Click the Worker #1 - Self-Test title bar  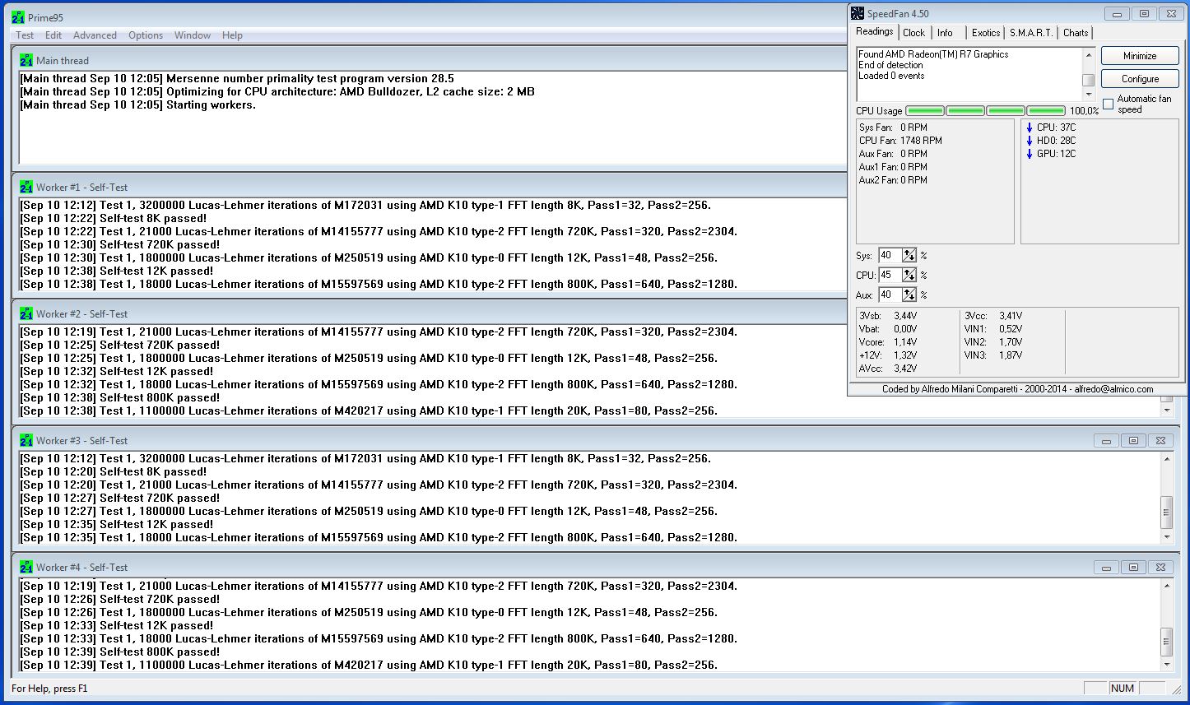[x=428, y=187]
